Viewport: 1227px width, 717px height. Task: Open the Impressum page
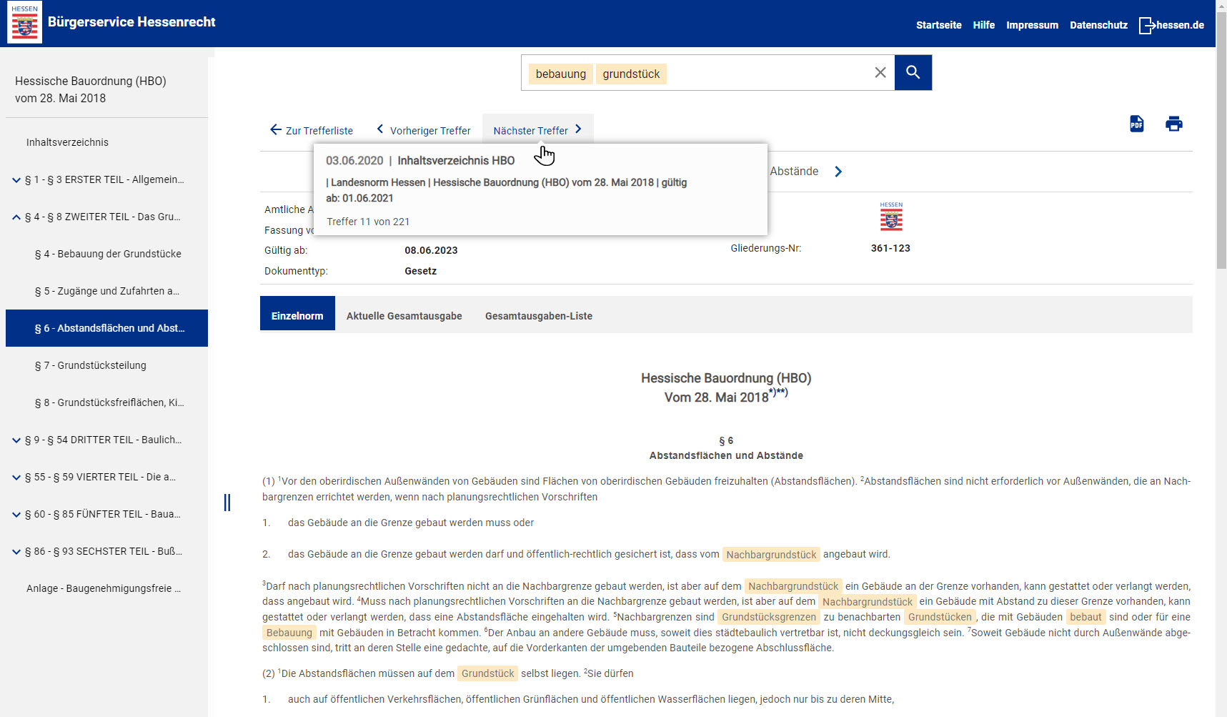pyautogui.click(x=1032, y=25)
